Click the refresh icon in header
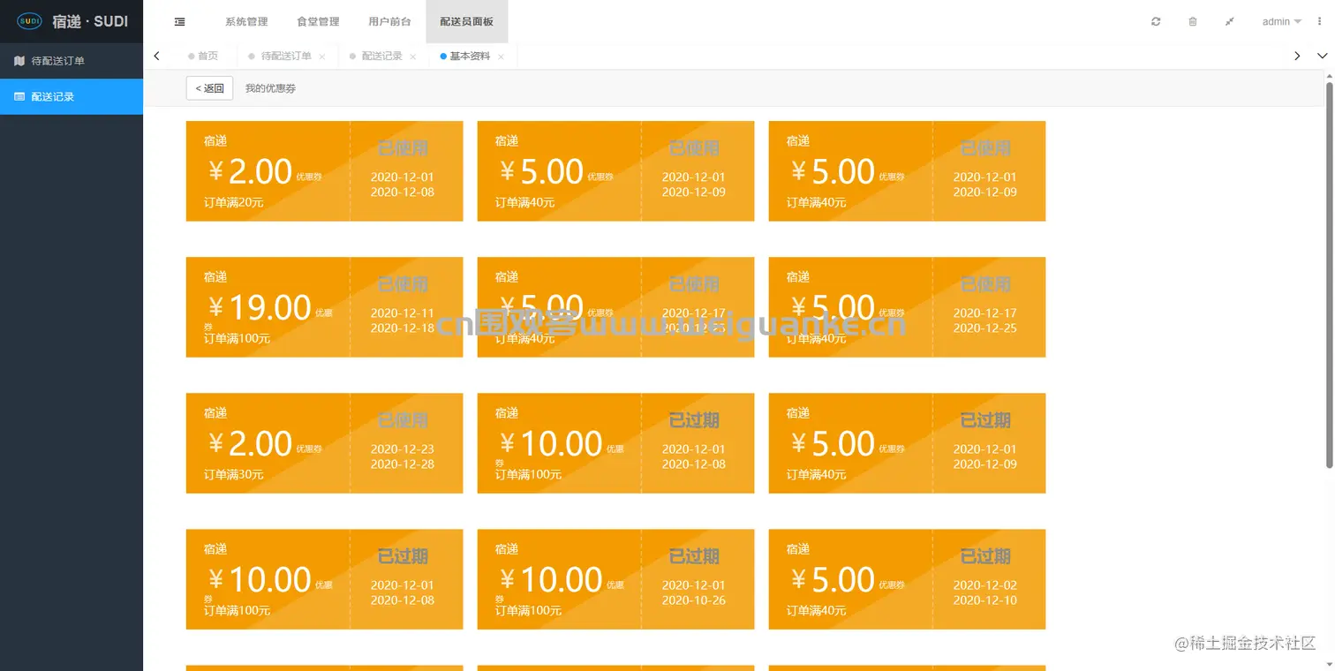The width and height of the screenshot is (1335, 671). click(1156, 22)
